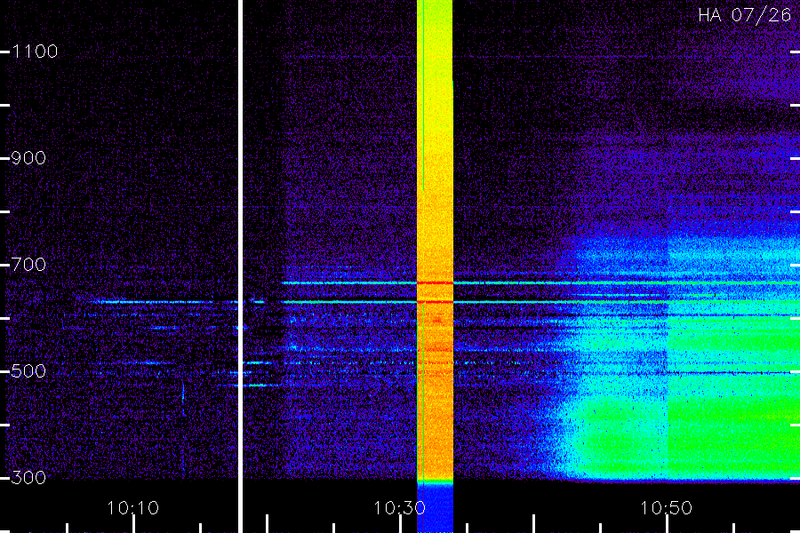
Task: Click the 900 frequency axis label
Action: 28,158
